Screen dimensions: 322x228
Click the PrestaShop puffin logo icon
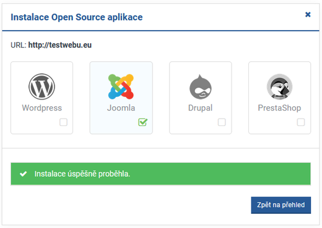coord(279,87)
